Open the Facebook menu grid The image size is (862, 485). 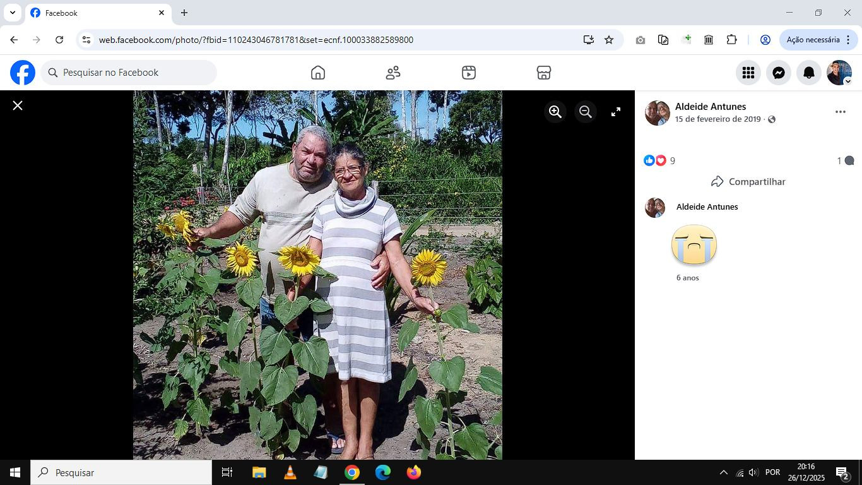[748, 73]
